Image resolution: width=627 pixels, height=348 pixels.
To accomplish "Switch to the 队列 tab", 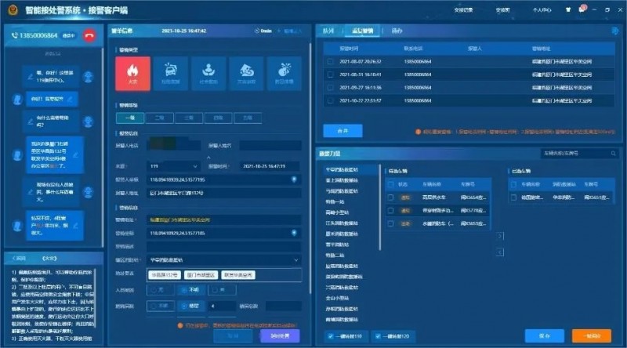I will click(x=330, y=31).
